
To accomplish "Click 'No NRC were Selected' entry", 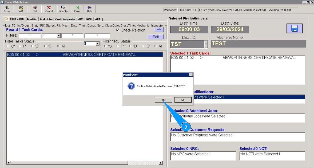I will click(203, 154).
